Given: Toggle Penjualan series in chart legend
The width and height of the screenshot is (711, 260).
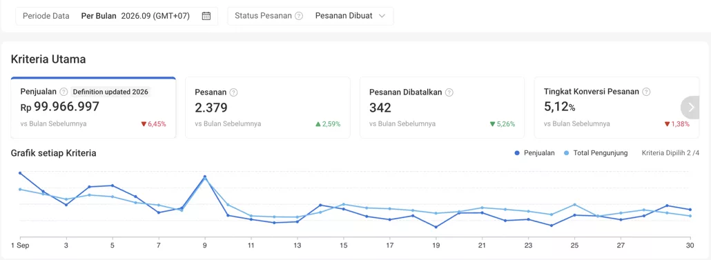Looking at the screenshot, I should (x=534, y=153).
